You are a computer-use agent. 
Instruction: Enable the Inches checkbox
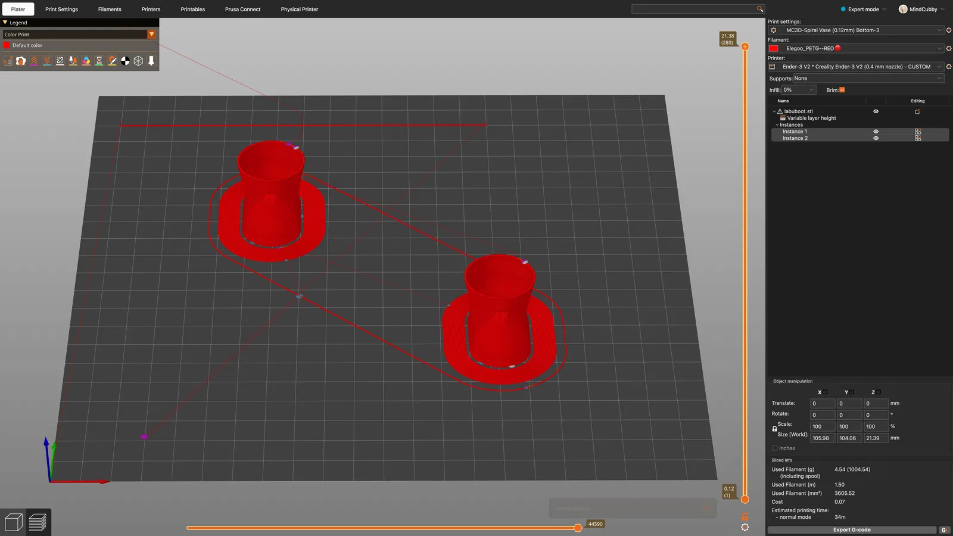coord(775,448)
